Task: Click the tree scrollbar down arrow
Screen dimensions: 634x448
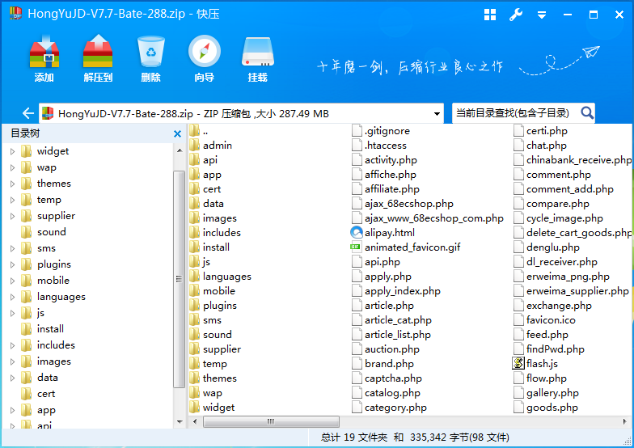Action: (180, 422)
